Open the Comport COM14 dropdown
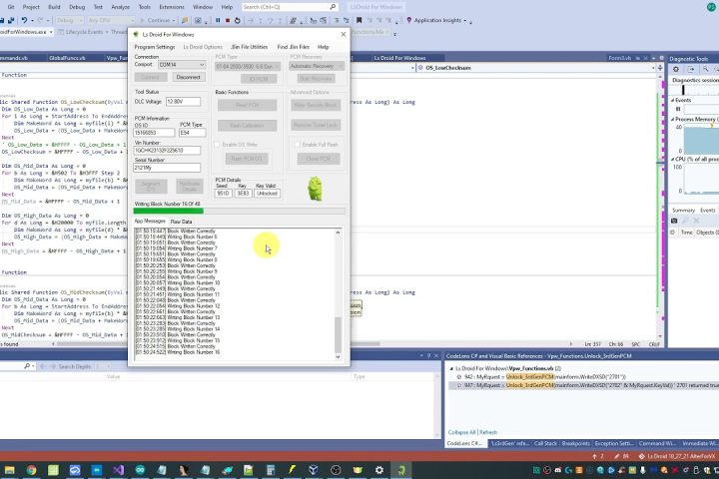The image size is (719, 479). coord(182,65)
